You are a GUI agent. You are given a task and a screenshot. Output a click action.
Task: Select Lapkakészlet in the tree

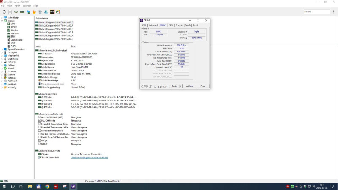[16, 40]
